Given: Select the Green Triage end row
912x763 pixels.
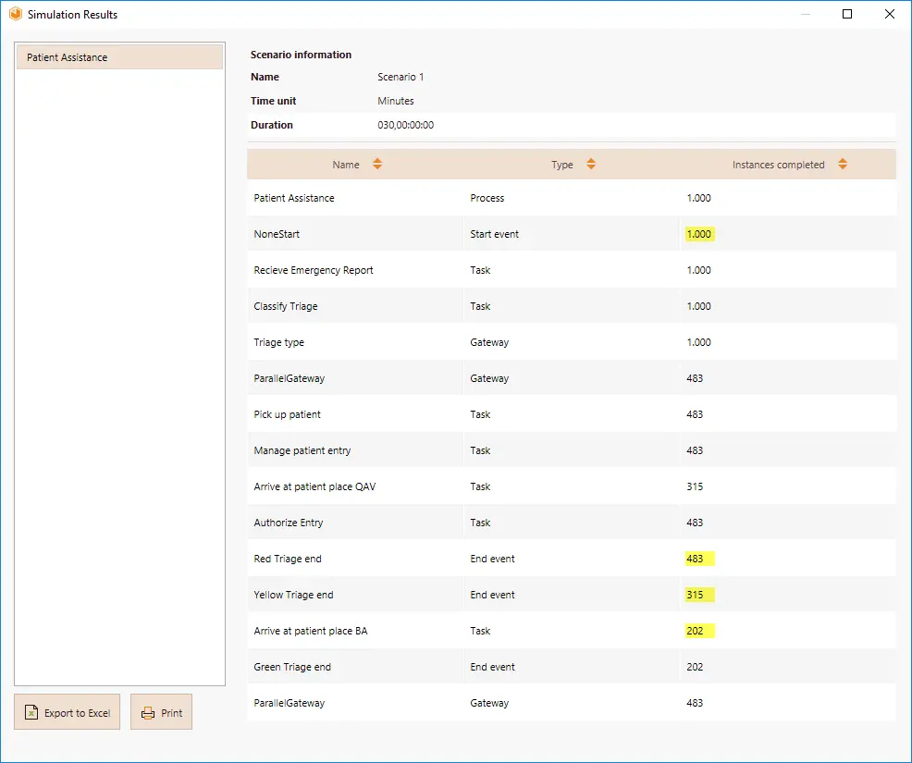Looking at the screenshot, I should (x=572, y=667).
